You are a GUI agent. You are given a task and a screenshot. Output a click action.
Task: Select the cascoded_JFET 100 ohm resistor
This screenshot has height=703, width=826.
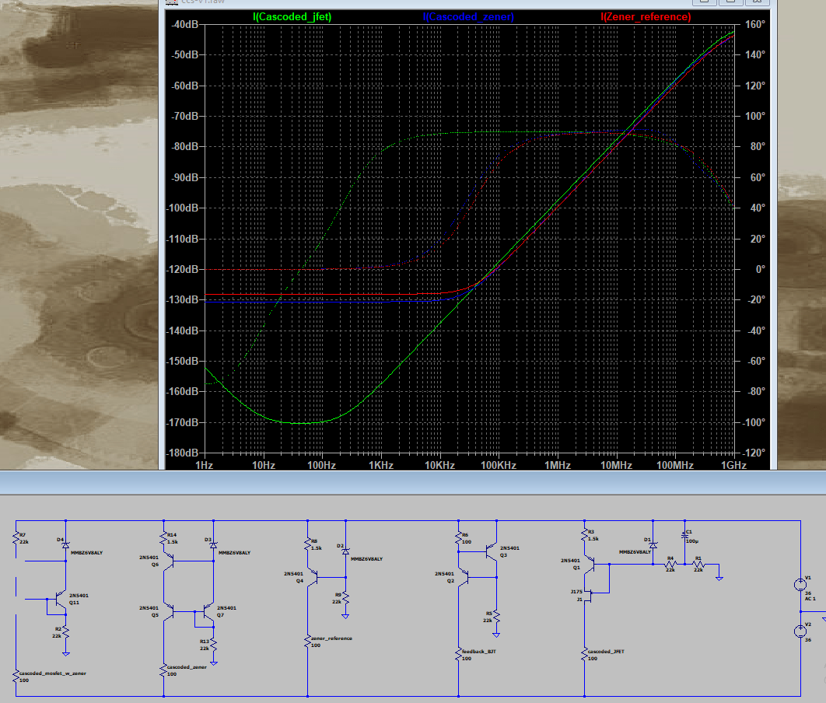click(x=585, y=655)
